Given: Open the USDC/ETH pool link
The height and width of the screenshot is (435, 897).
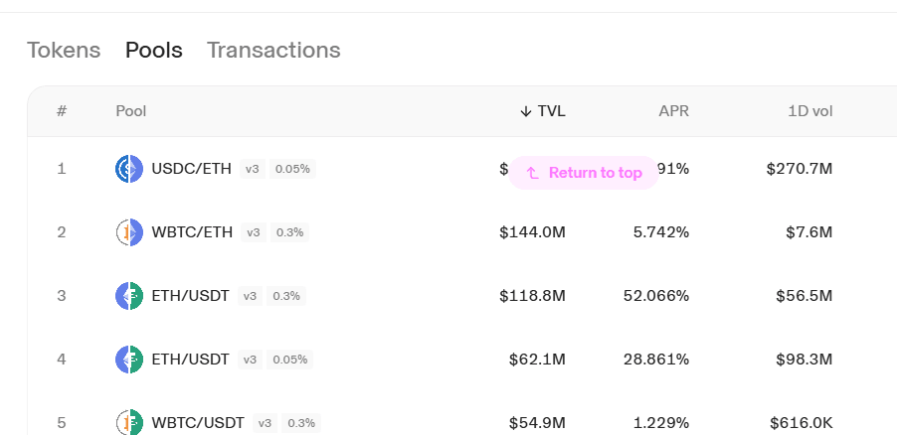Looking at the screenshot, I should (192, 169).
